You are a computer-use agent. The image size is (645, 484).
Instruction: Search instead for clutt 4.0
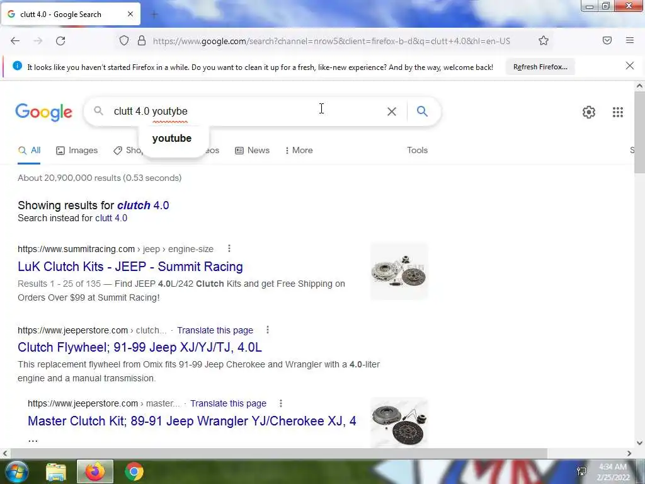pos(111,218)
